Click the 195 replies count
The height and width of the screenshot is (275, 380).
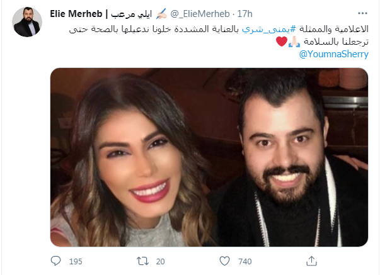click(76, 261)
